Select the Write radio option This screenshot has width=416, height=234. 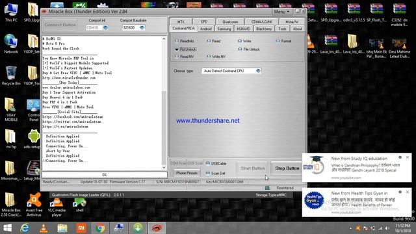(x=244, y=41)
